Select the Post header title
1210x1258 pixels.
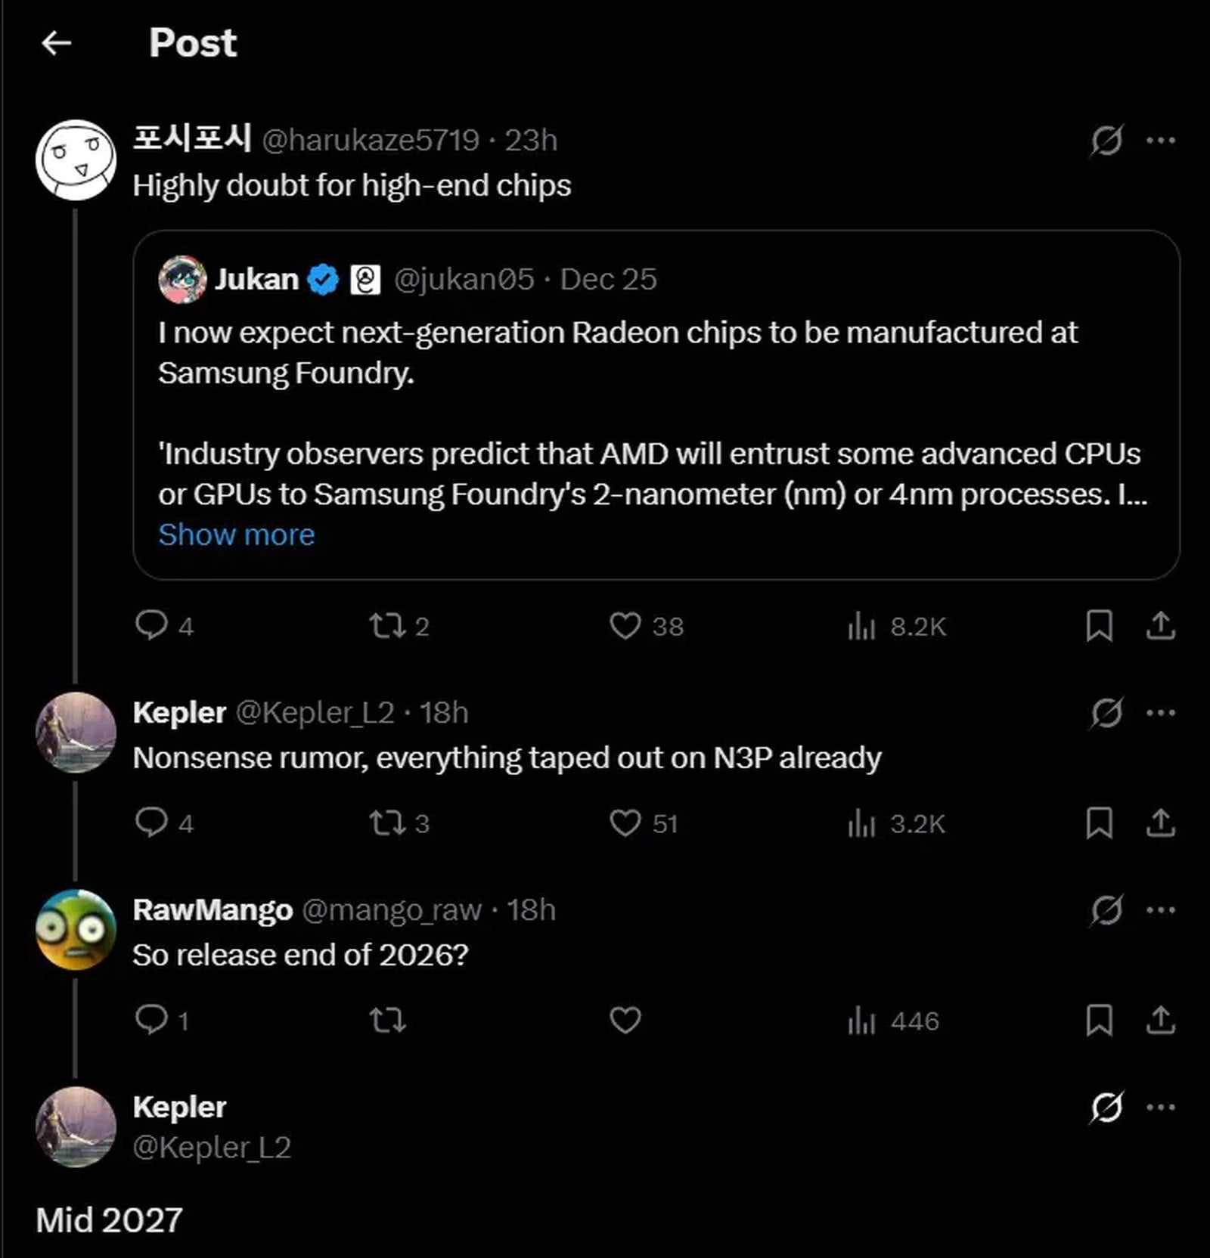coord(191,44)
